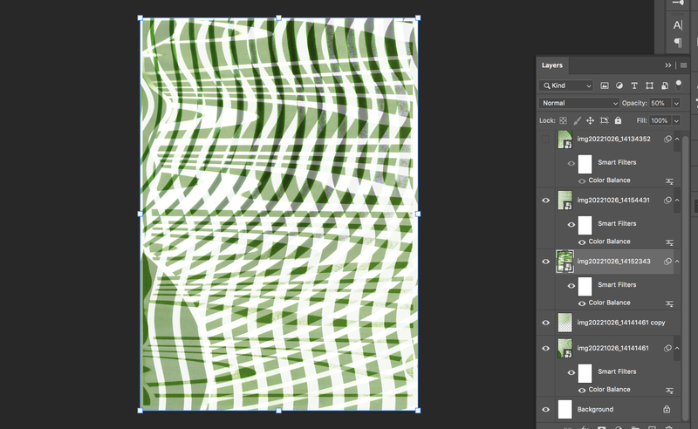This screenshot has width=698, height=429.
Task: Collapse smart filters of img20221026_14152343
Action: (x=677, y=262)
